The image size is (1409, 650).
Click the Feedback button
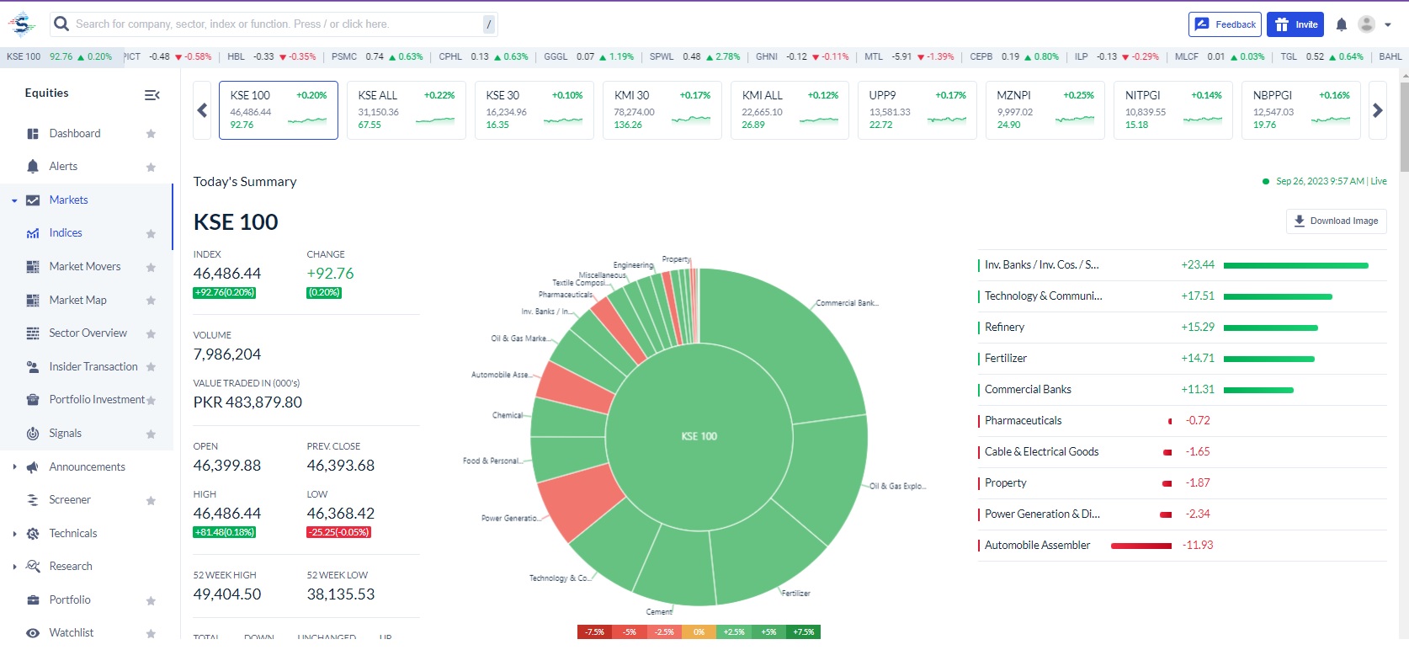[1226, 24]
